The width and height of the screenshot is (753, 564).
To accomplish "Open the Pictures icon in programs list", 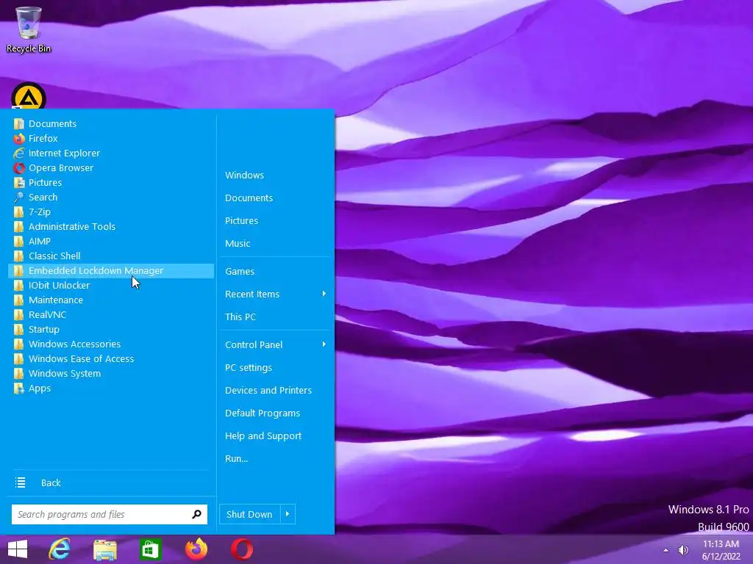I will [x=18, y=183].
